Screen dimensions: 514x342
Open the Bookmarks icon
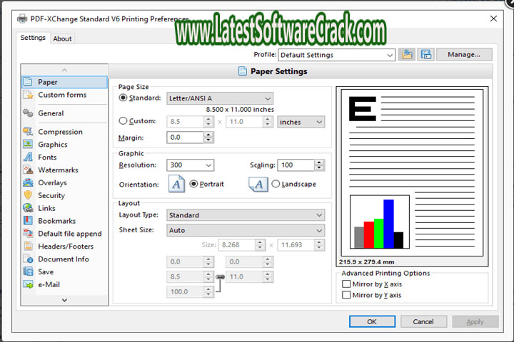click(x=28, y=221)
